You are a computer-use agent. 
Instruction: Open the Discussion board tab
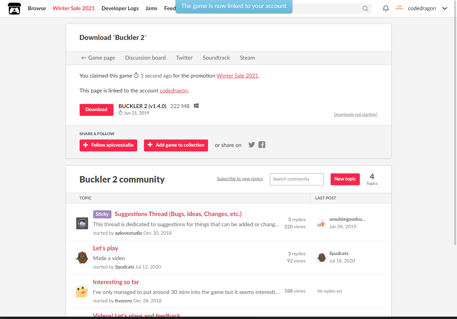[145, 58]
